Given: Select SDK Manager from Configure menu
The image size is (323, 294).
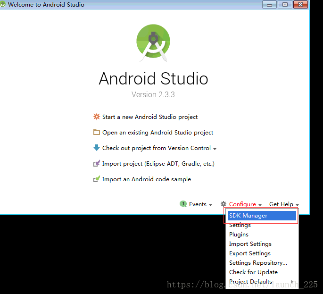Looking at the screenshot, I should click(262, 216).
